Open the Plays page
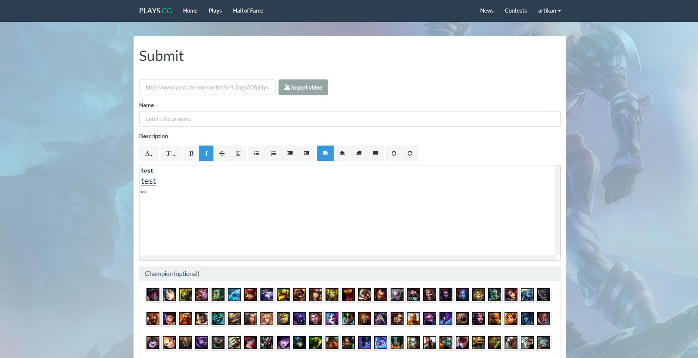The image size is (698, 358). click(x=215, y=11)
